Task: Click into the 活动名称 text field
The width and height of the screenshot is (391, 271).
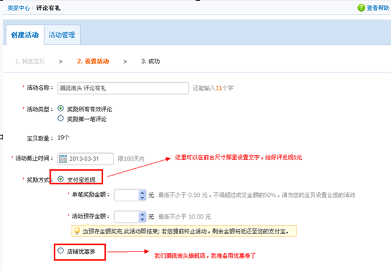Action: tap(122, 88)
